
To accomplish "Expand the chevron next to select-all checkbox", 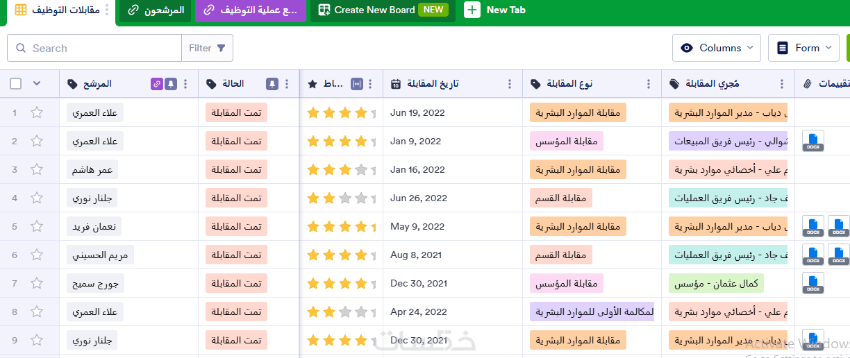I will (x=37, y=84).
